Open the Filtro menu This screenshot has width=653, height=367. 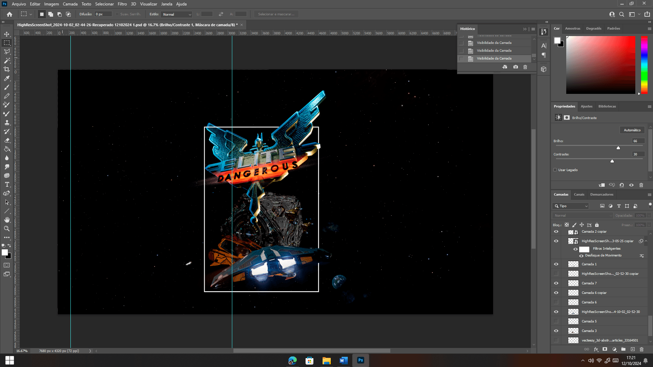coord(122,4)
